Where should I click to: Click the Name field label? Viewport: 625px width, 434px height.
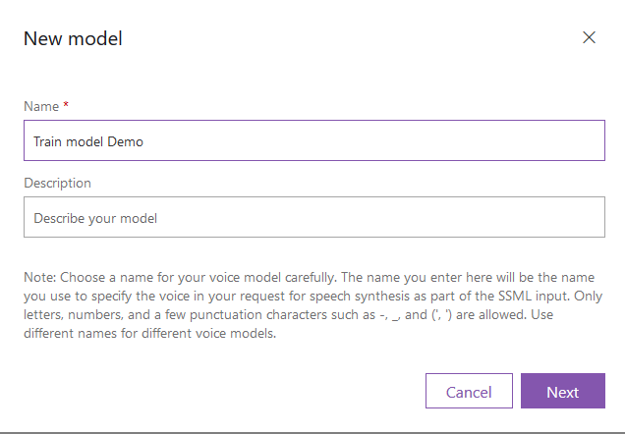41,106
